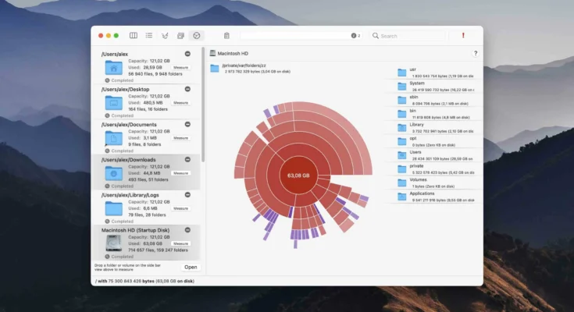The width and height of the screenshot is (574, 312).
Task: Switch to the list view icon
Action: click(149, 35)
